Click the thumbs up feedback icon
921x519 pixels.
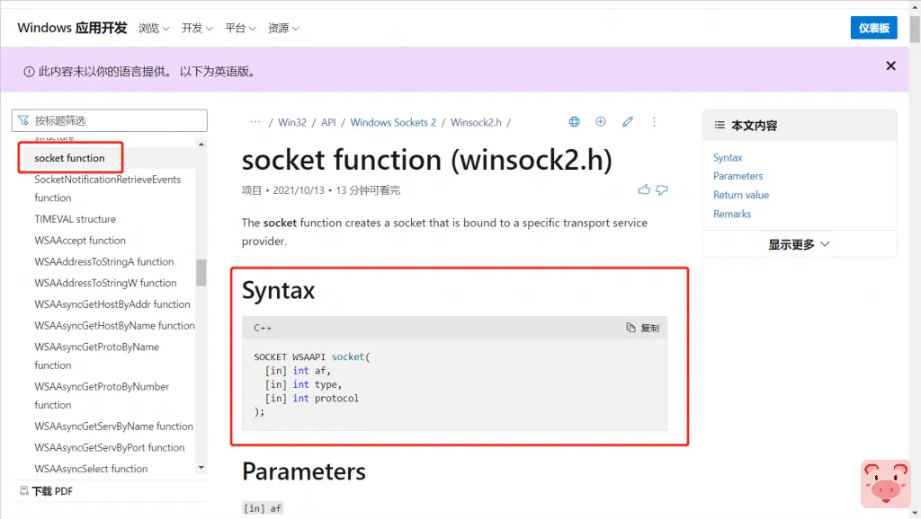[x=644, y=189]
